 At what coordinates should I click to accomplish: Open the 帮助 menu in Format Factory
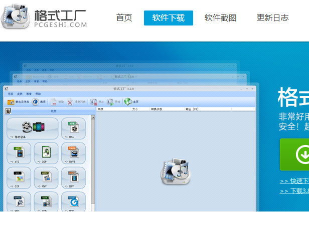(x=38, y=94)
